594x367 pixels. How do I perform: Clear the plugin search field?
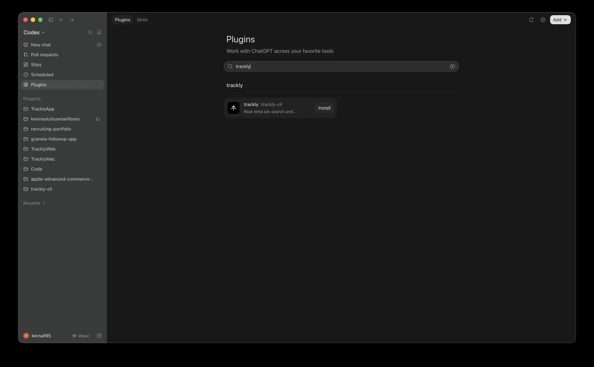click(x=452, y=66)
